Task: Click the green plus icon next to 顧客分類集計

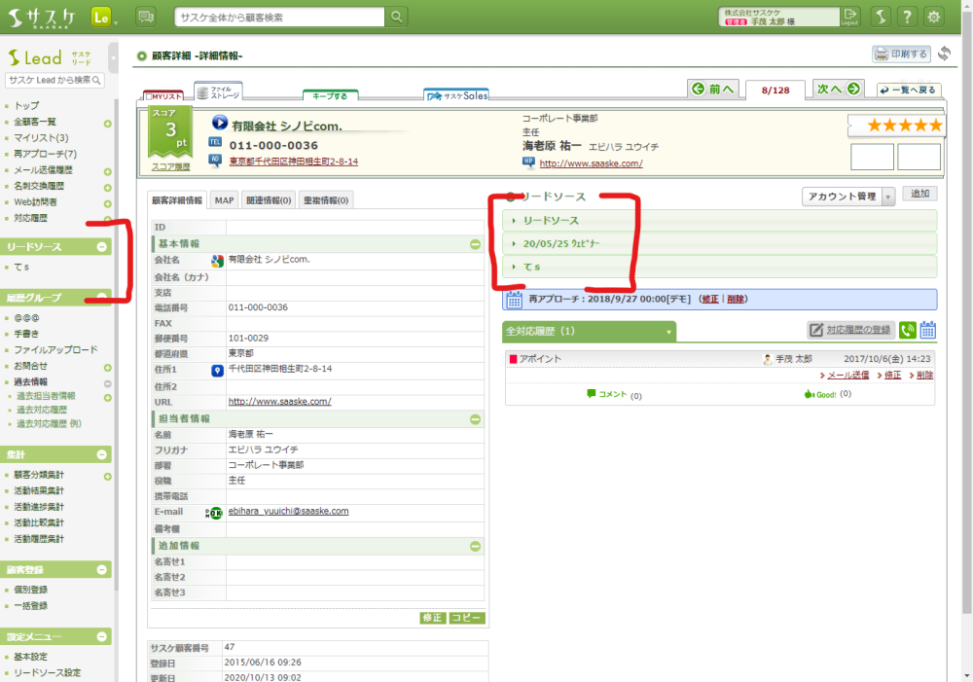Action: (107, 477)
